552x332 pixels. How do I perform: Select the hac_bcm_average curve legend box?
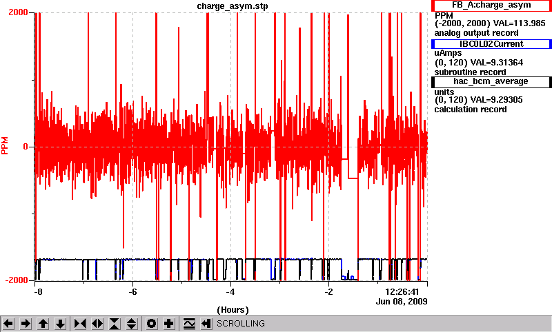(491, 81)
